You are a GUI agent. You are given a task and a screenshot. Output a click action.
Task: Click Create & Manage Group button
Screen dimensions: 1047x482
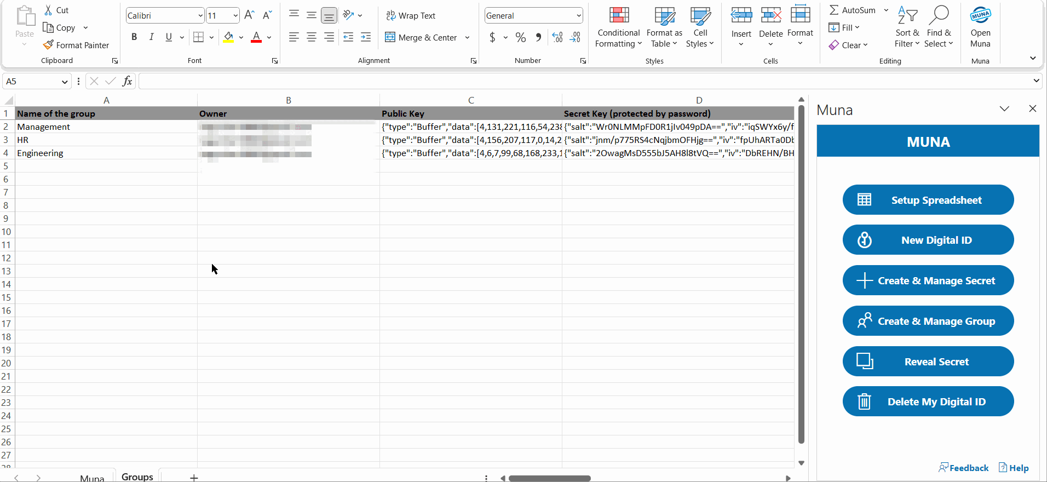[928, 321]
